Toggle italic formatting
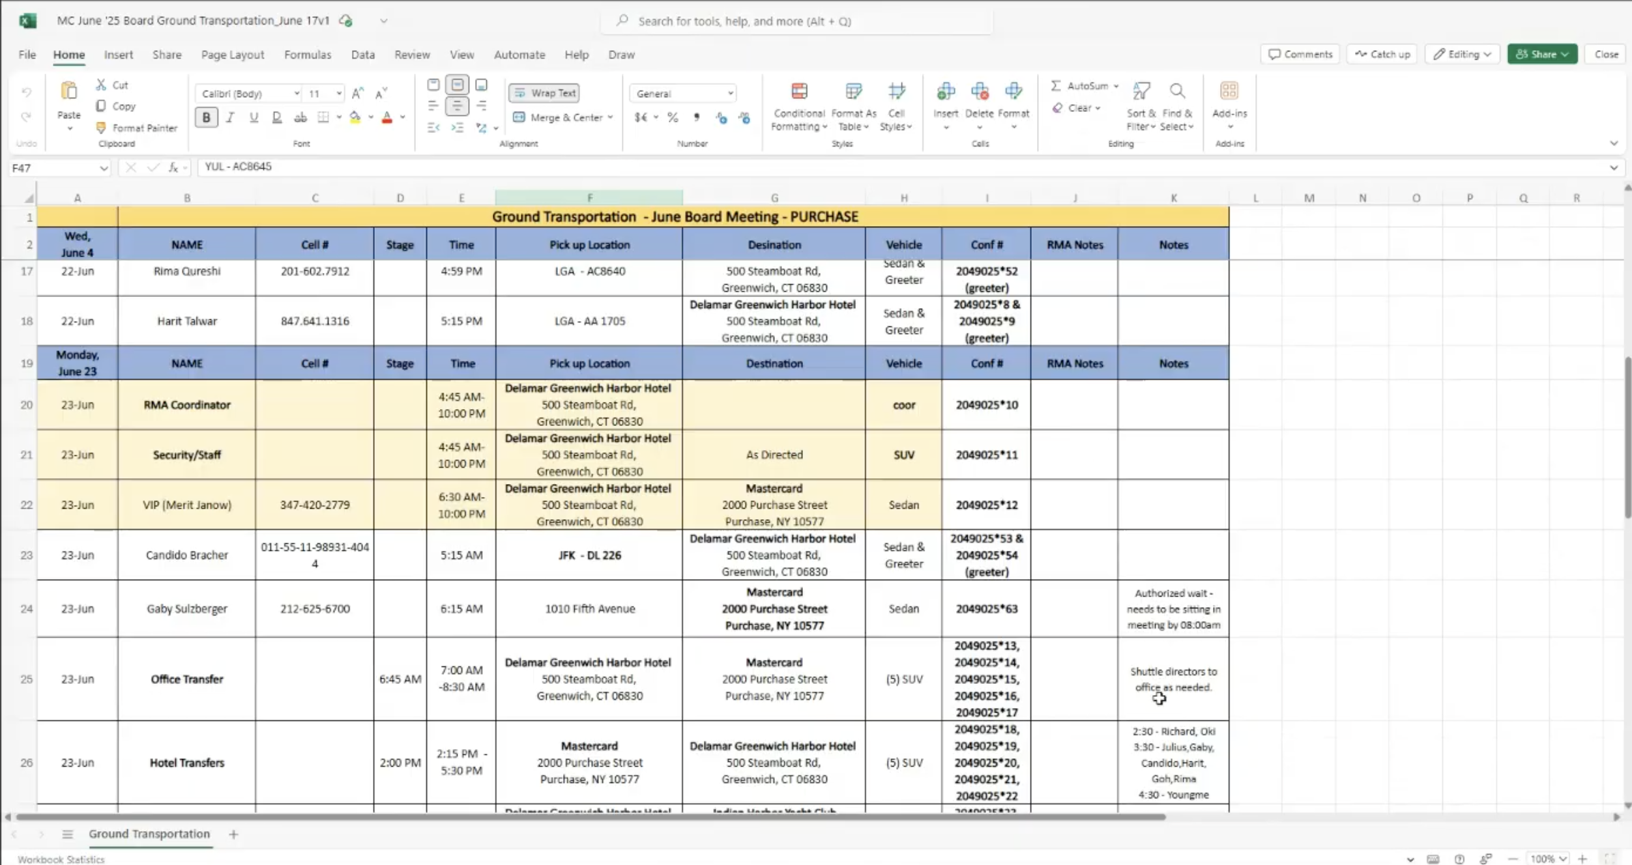This screenshot has width=1632, height=865. [229, 117]
